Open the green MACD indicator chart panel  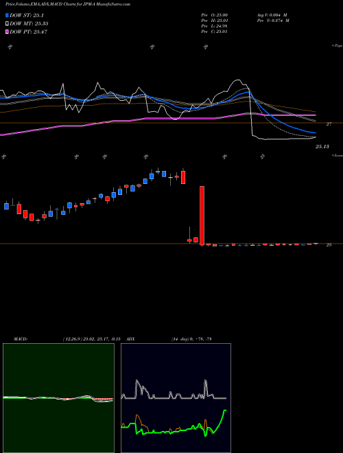58,398
